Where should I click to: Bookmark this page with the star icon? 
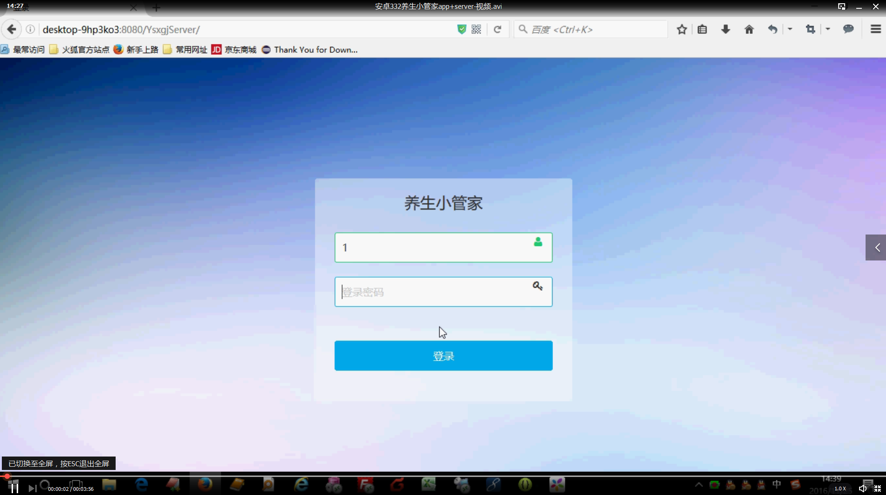click(682, 29)
